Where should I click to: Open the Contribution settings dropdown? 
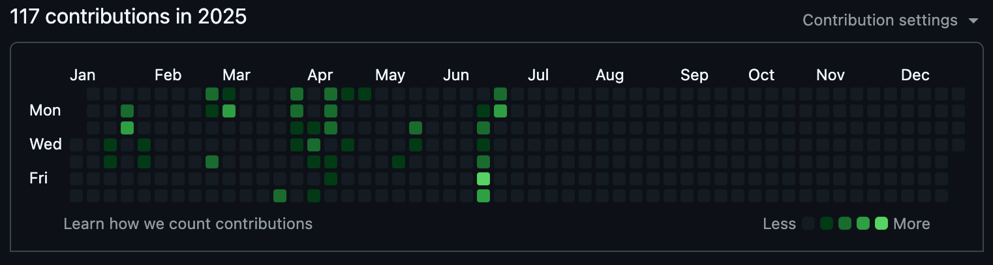click(x=881, y=20)
